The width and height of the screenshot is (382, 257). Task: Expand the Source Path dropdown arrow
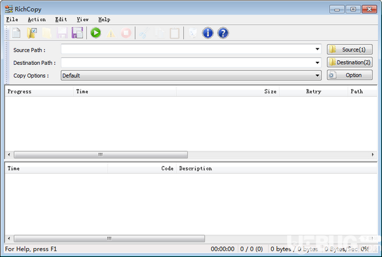pyautogui.click(x=317, y=49)
